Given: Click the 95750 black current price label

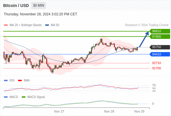Looking at the screenshot, I should [x=160, y=47].
